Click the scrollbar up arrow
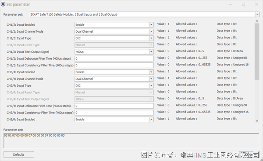 click(257, 21)
